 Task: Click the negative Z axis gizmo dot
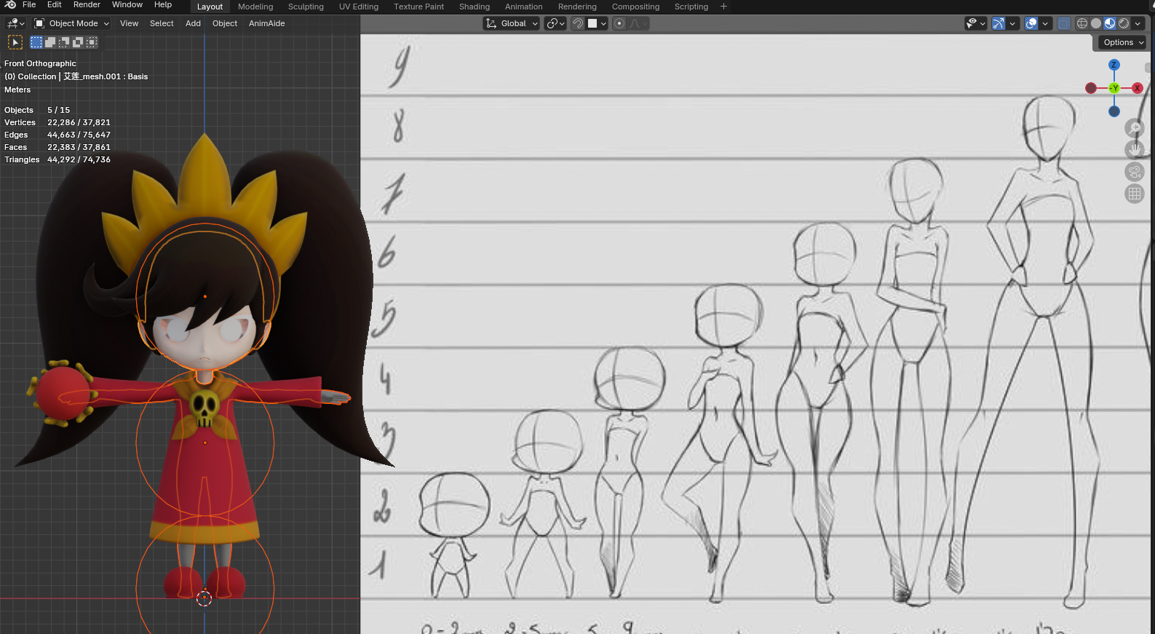[1114, 111]
